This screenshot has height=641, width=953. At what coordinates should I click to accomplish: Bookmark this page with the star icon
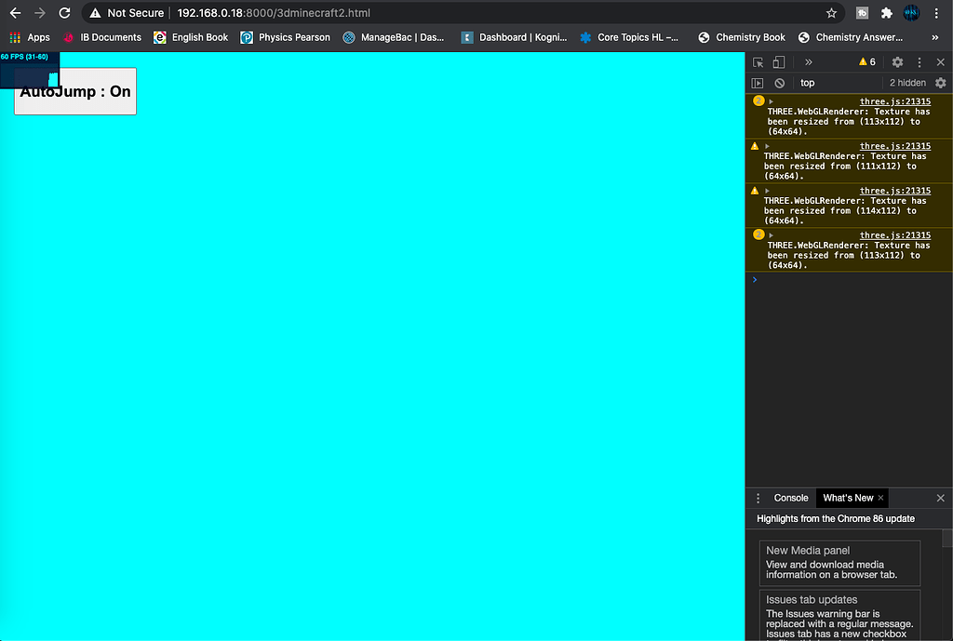(x=831, y=13)
